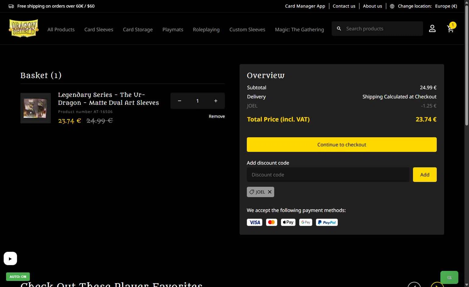Open the All Products menu
Viewport: 469px width, 287px height.
[x=61, y=29]
